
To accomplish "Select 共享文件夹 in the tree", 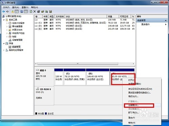I will click(17, 30).
